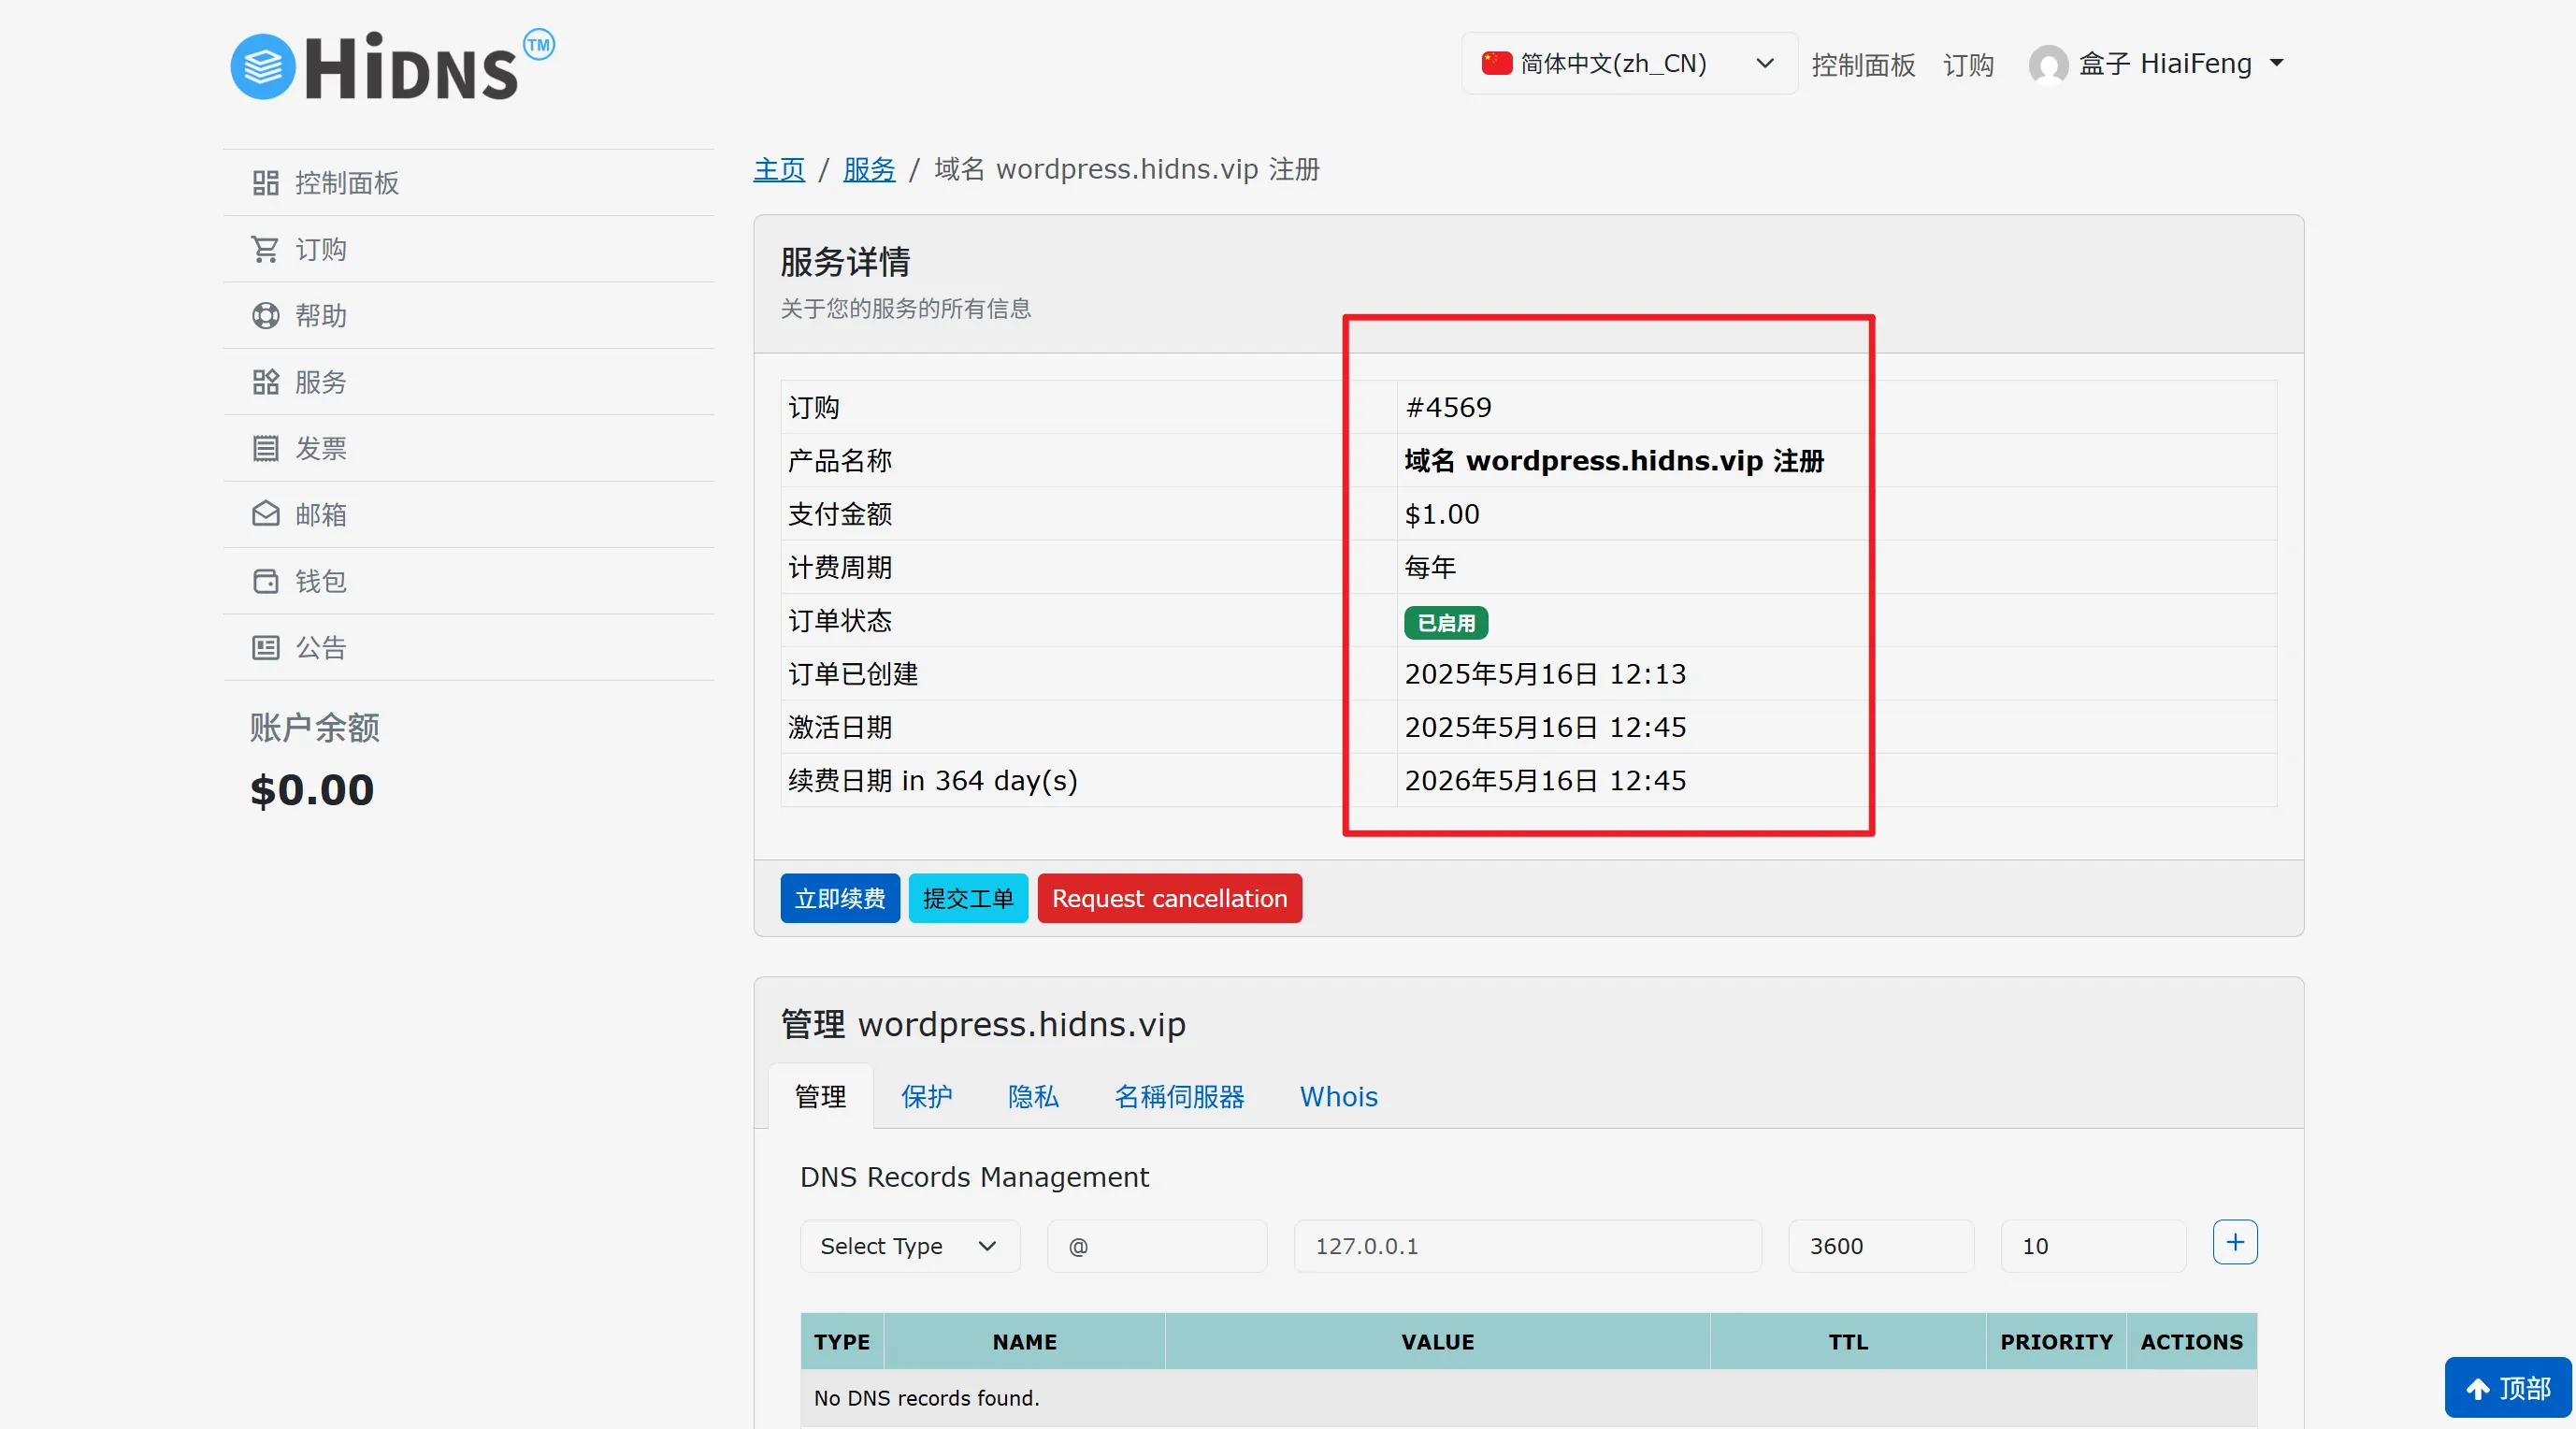Click the invoice list icon beside 发票
This screenshot has width=2576, height=1429.
pos(265,448)
